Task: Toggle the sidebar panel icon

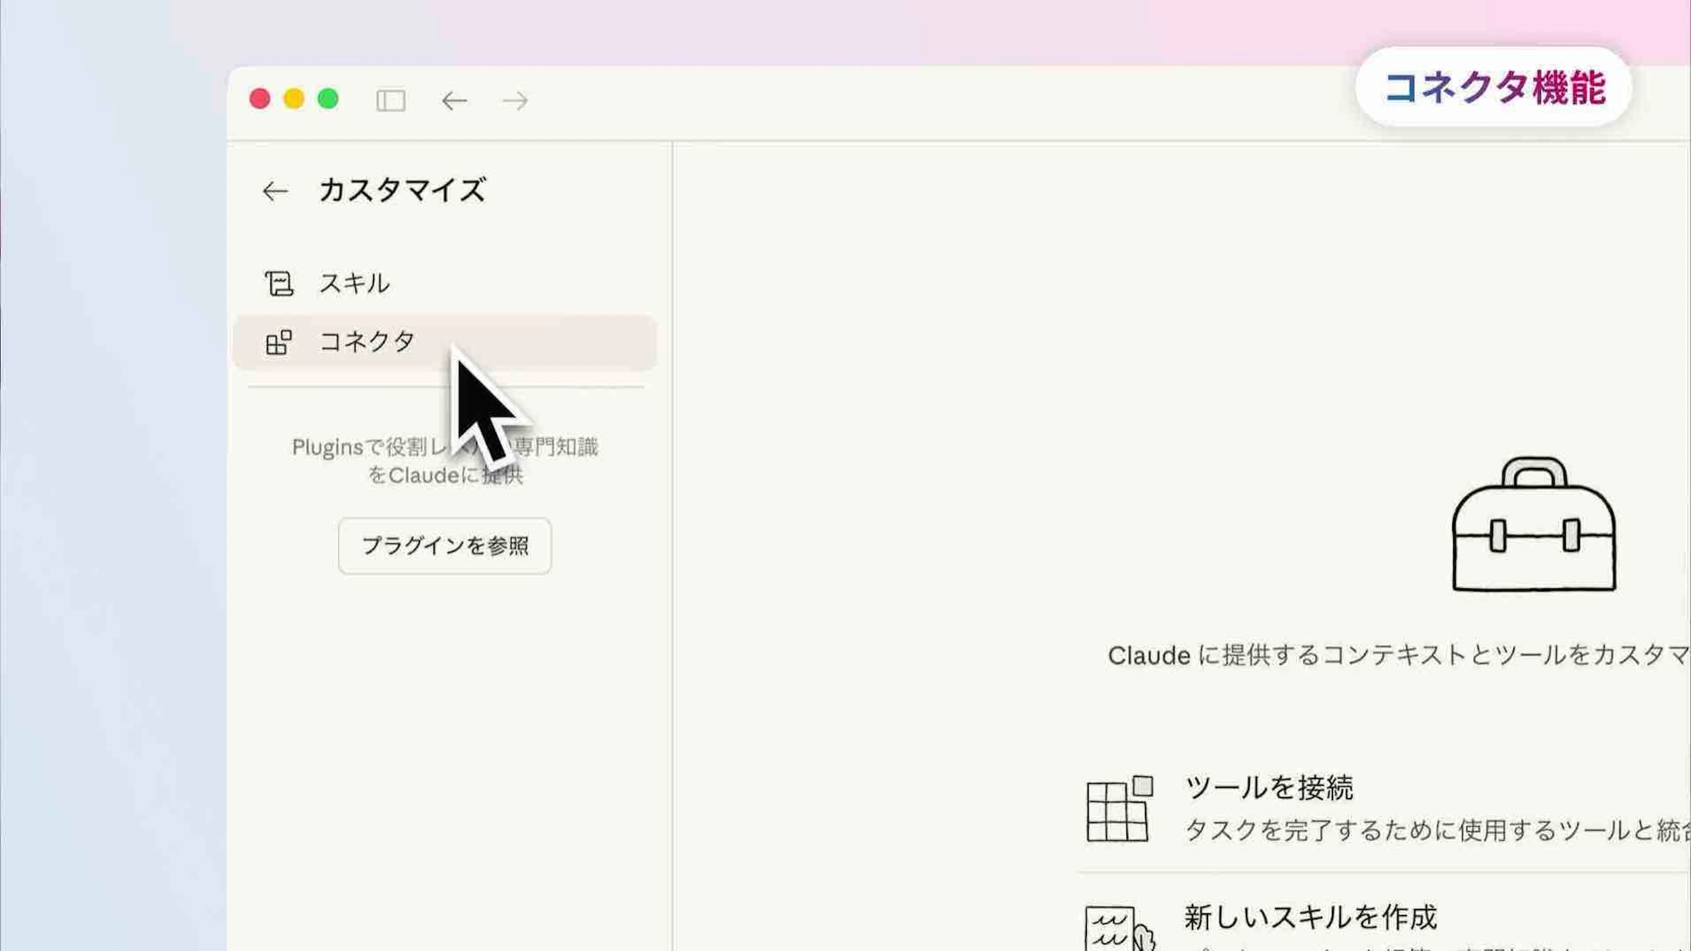Action: coord(391,100)
